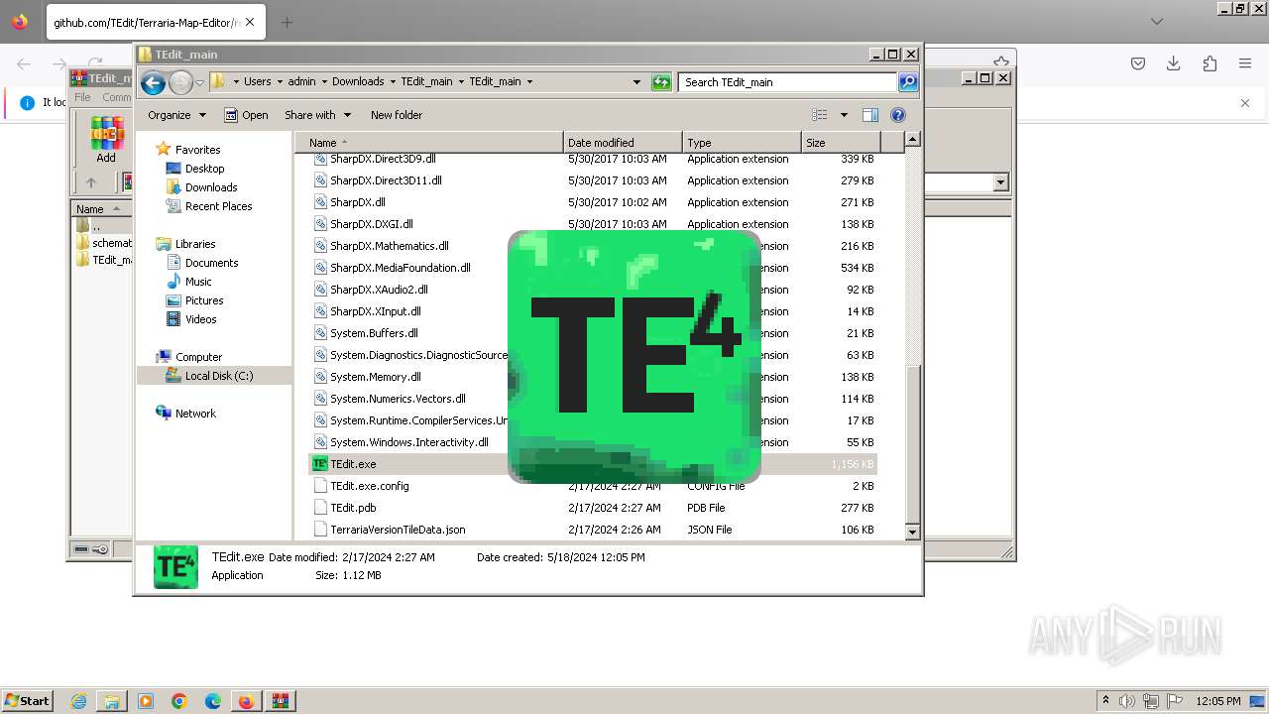The image size is (1269, 714).
Task: Open the Share with dropdown
Action: click(317, 115)
